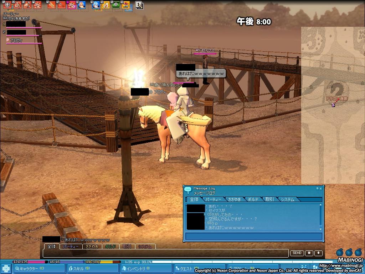This screenshot has width=365, height=274.
Task: Activate the F6 hotkey skill slot
Action: 61,5
